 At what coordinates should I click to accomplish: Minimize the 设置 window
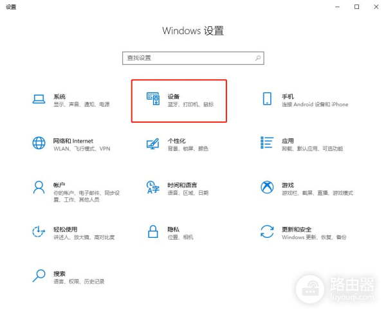pos(338,7)
